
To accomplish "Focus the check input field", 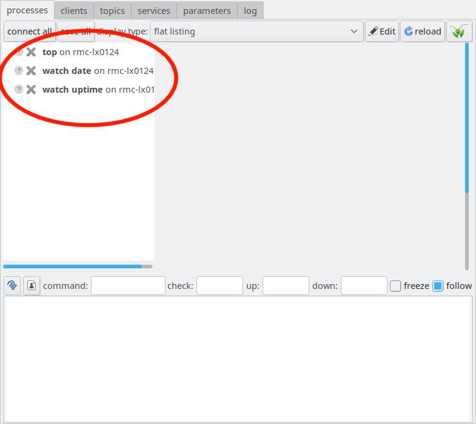I will click(x=220, y=285).
